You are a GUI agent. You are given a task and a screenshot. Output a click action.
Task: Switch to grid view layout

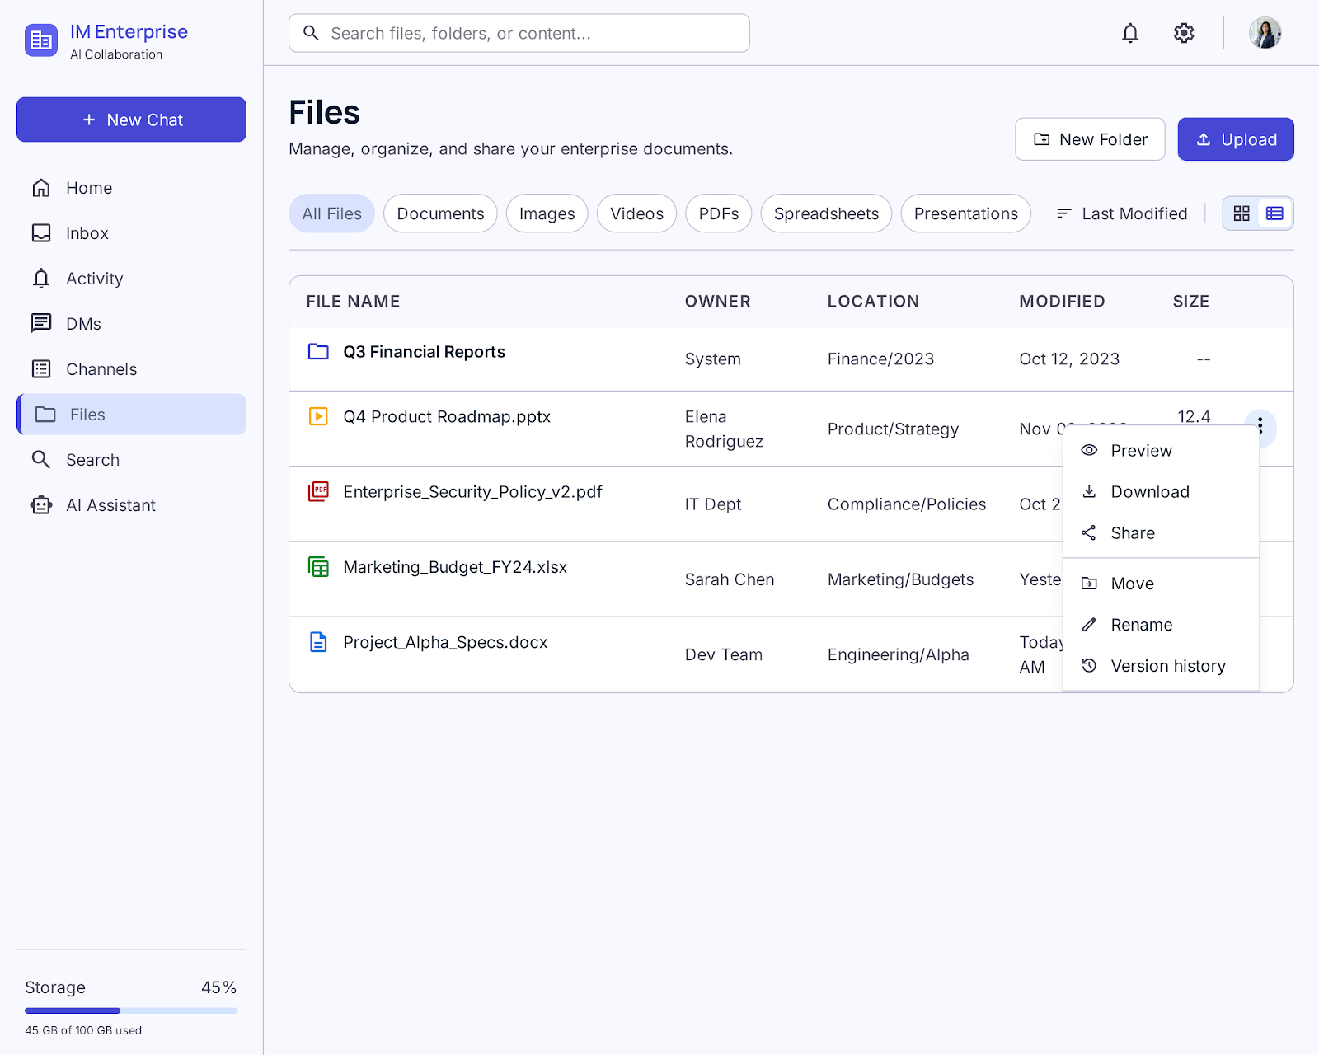(1242, 213)
